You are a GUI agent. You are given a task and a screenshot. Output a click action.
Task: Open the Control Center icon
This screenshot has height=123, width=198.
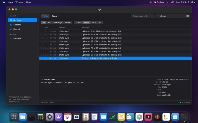pyautogui.click(x=172, y=2)
